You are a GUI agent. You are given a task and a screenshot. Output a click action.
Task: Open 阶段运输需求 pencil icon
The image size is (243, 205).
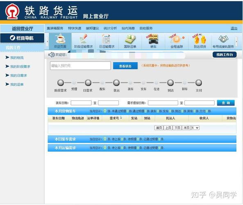(x=83, y=39)
